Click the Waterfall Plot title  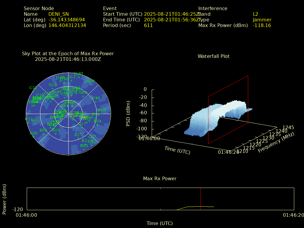click(213, 56)
